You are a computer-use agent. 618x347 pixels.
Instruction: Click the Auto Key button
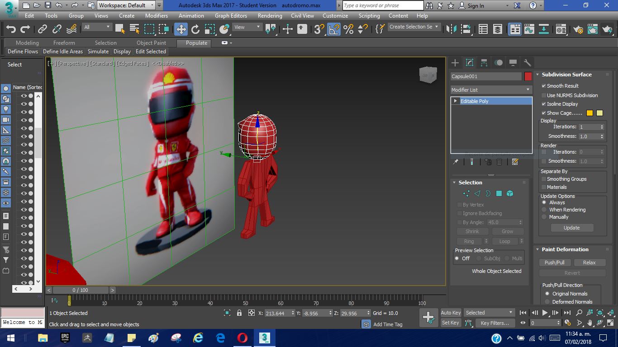coord(451,313)
